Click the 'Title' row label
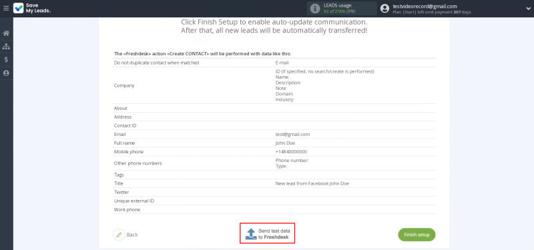This screenshot has height=250, width=534. [119, 184]
